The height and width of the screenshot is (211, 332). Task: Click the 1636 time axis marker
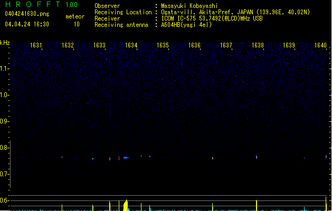[194, 45]
